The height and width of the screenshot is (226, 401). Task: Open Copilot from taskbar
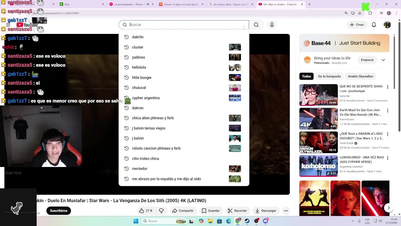pos(201,221)
